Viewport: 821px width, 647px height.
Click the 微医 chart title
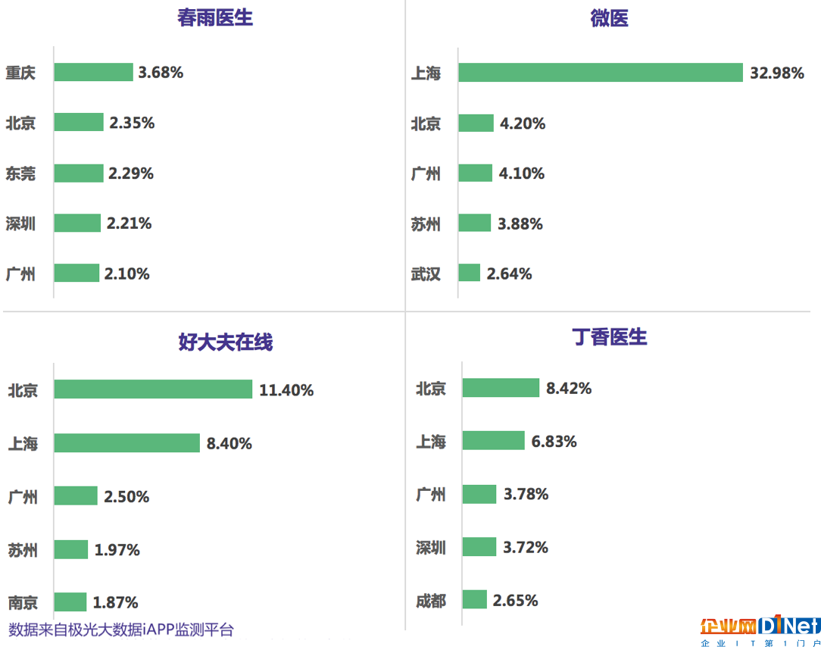609,18
